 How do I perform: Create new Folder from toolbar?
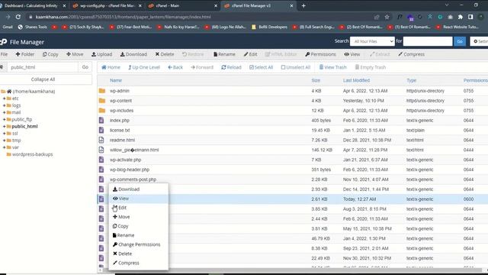coord(25,54)
